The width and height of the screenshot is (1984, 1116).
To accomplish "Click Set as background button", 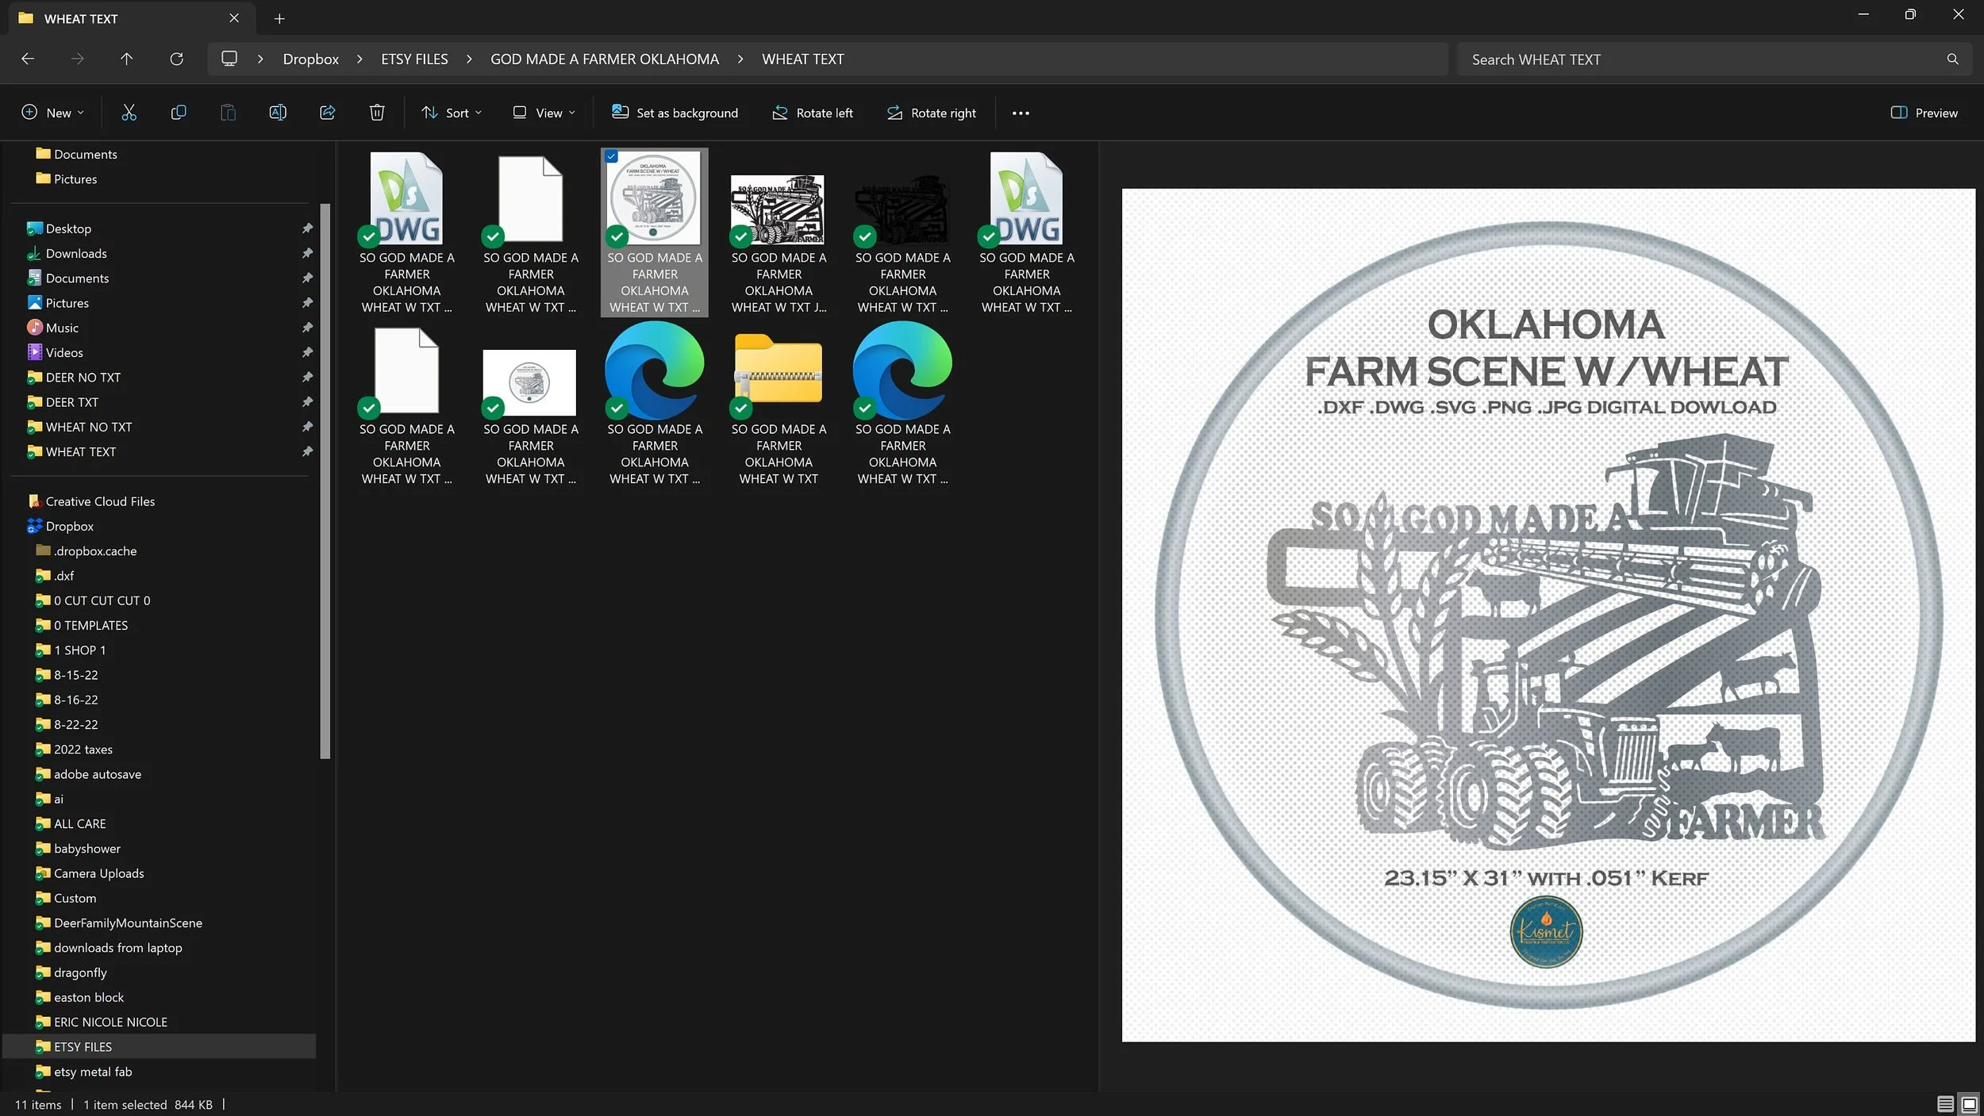I will (675, 113).
